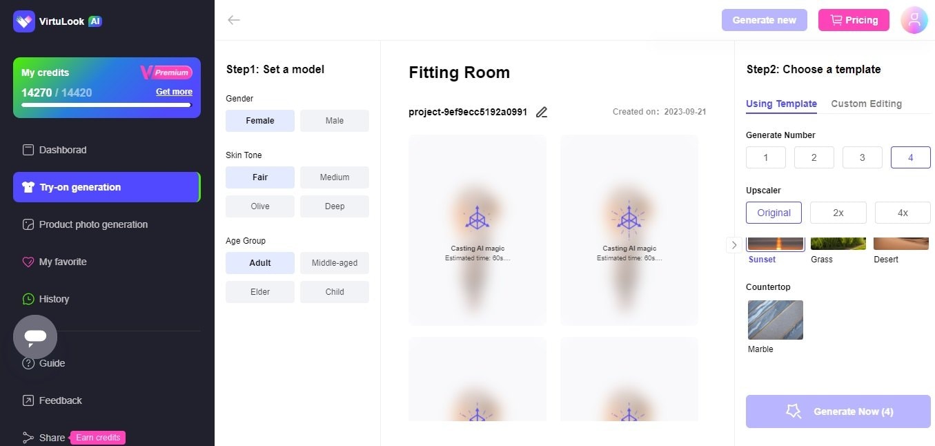
Task: Choose Medium skin tone
Action: 335,177
